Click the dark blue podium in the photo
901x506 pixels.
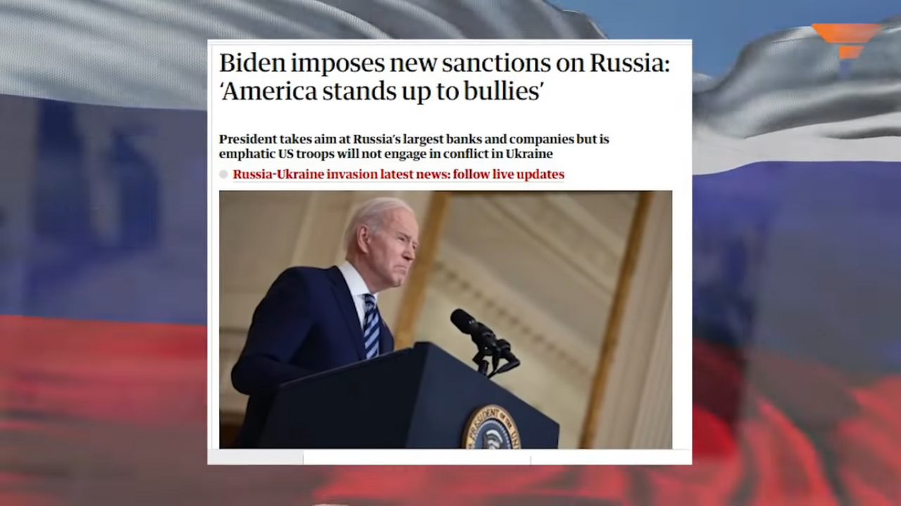(408, 399)
